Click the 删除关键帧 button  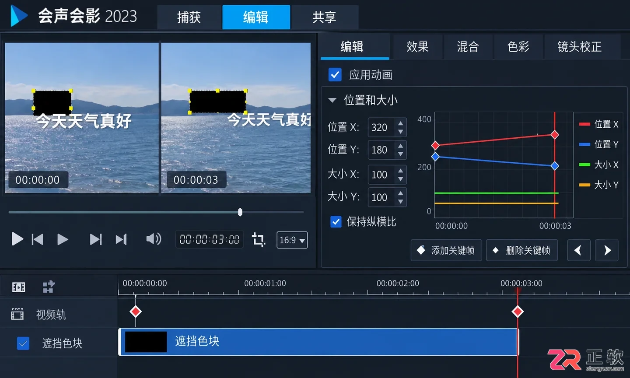tap(522, 250)
